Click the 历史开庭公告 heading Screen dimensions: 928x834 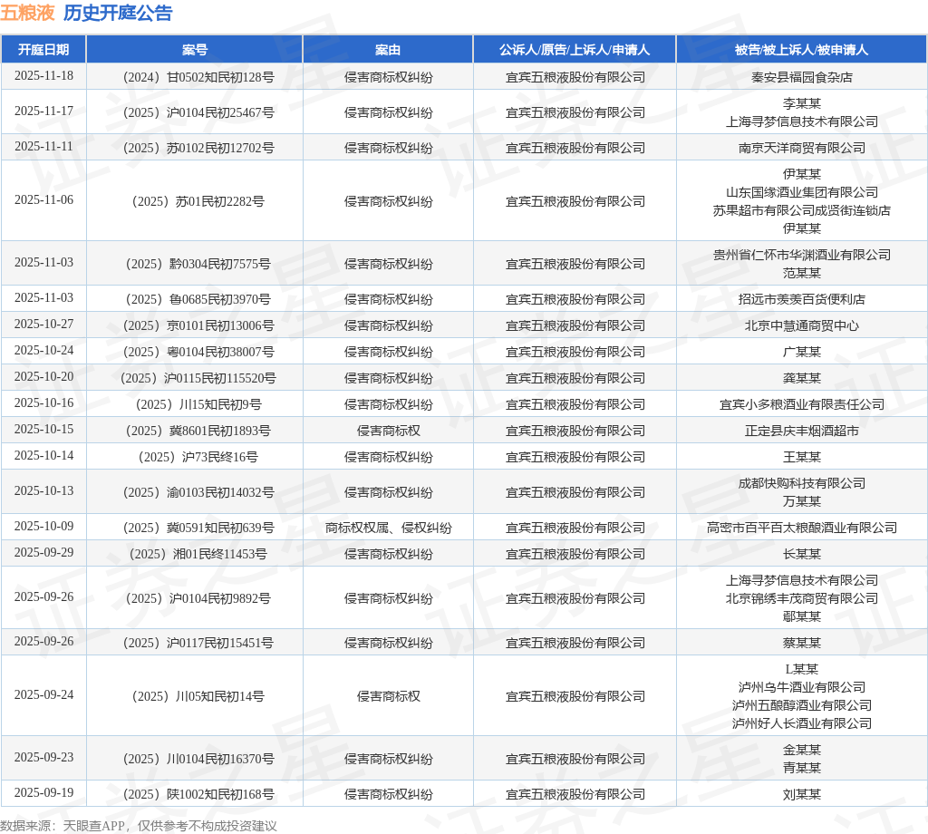[x=118, y=13]
